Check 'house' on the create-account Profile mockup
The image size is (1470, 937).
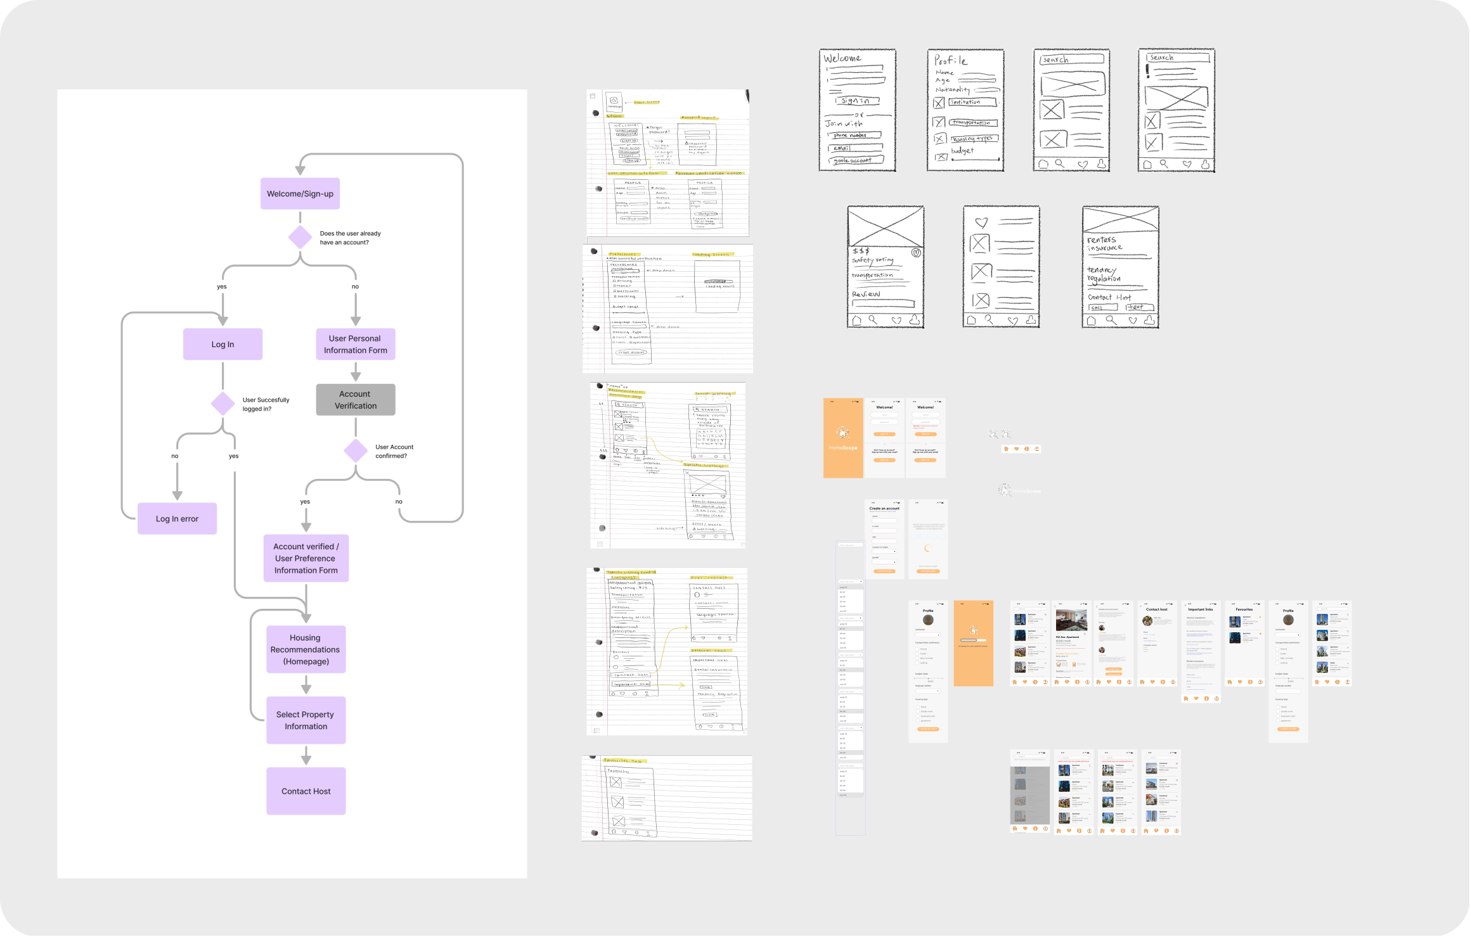pos(918,706)
